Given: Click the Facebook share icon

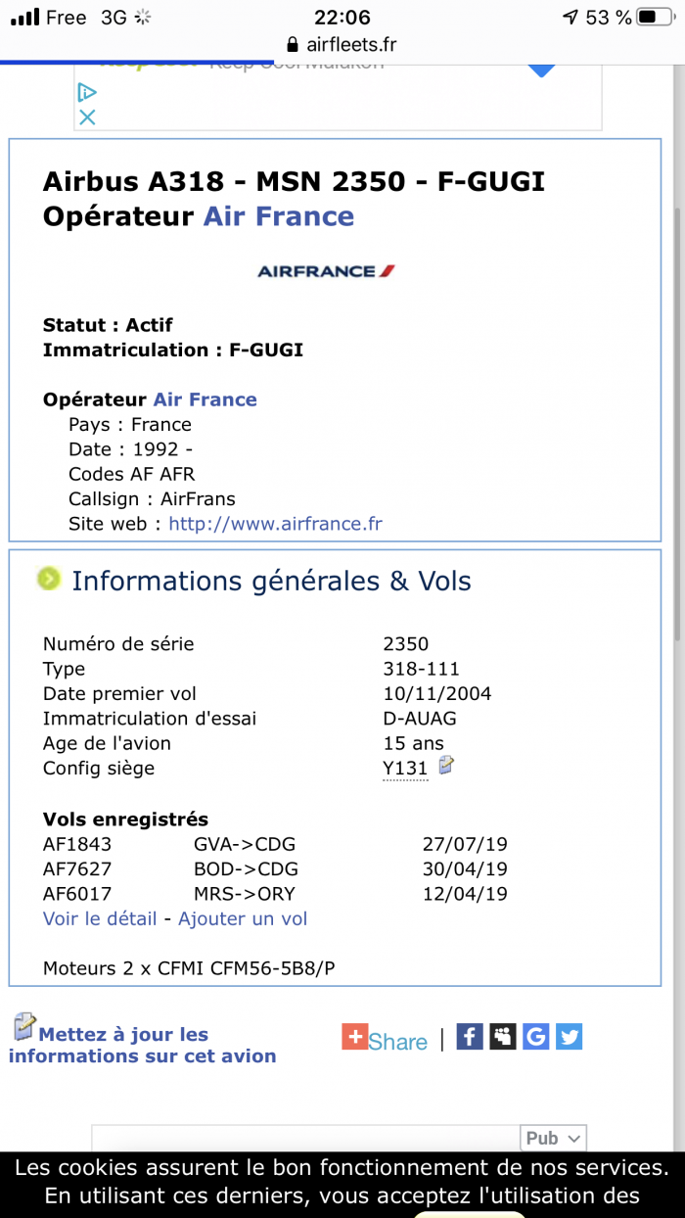Looking at the screenshot, I should [x=470, y=1036].
